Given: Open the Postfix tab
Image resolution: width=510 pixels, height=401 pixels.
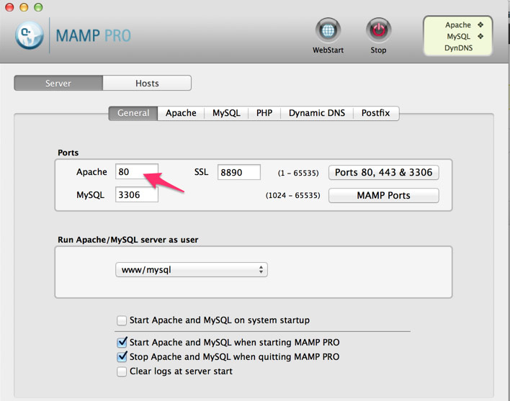Looking at the screenshot, I should (x=376, y=113).
